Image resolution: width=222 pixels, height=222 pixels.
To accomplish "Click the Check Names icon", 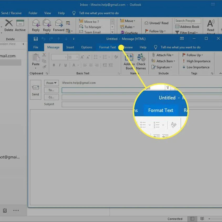I will pyautogui.click(x=141, y=57).
